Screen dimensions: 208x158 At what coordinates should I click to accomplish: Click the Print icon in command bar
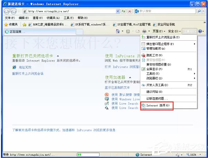coord(144,31)
